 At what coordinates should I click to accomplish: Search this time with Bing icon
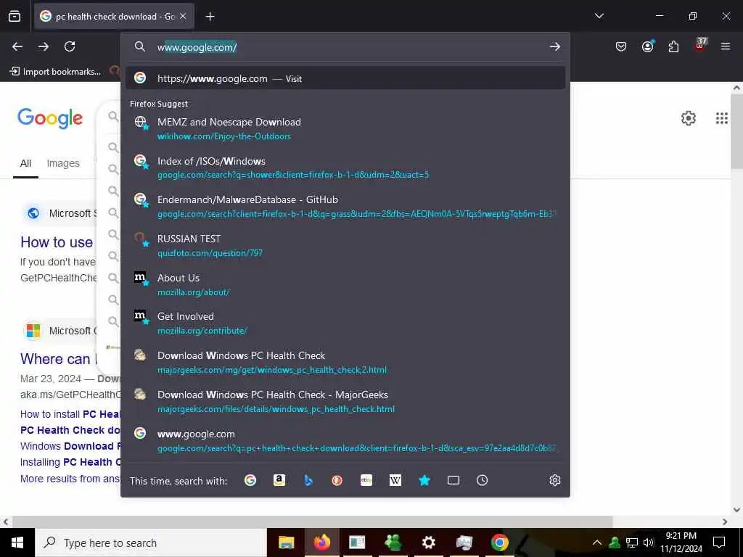click(308, 480)
